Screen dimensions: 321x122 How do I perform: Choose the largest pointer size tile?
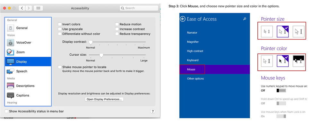click(299, 31)
